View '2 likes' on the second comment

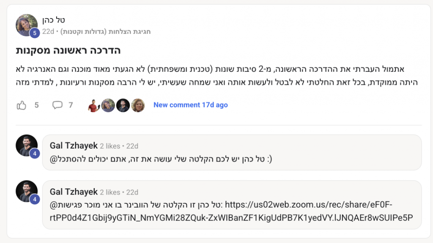pyautogui.click(x=110, y=192)
